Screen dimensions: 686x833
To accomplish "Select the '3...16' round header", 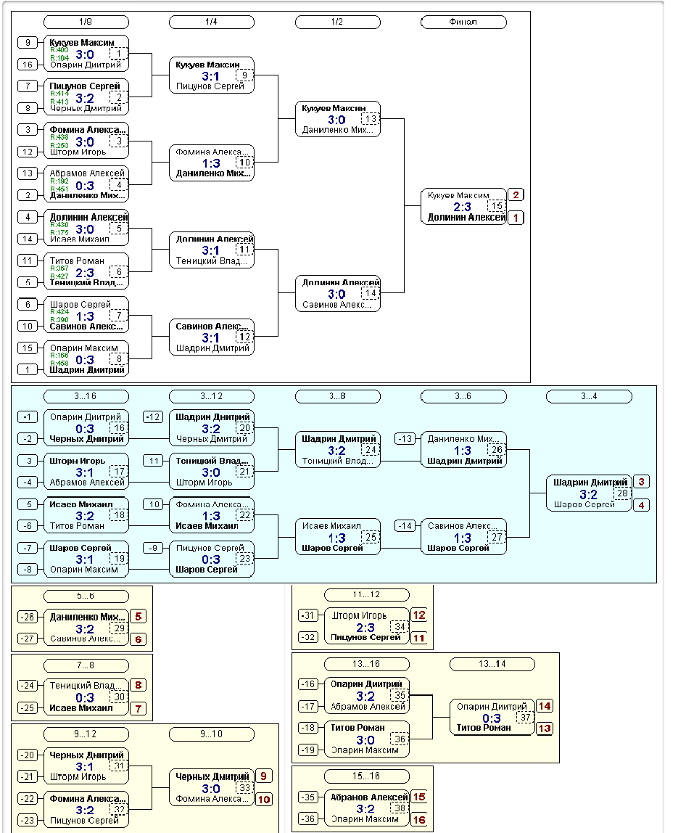I will point(86,396).
